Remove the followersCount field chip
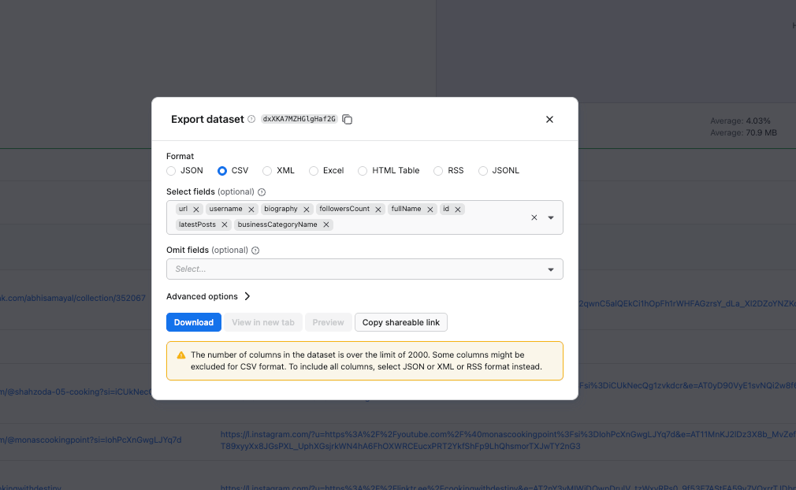Screen dimensions: 796x490 pos(378,209)
